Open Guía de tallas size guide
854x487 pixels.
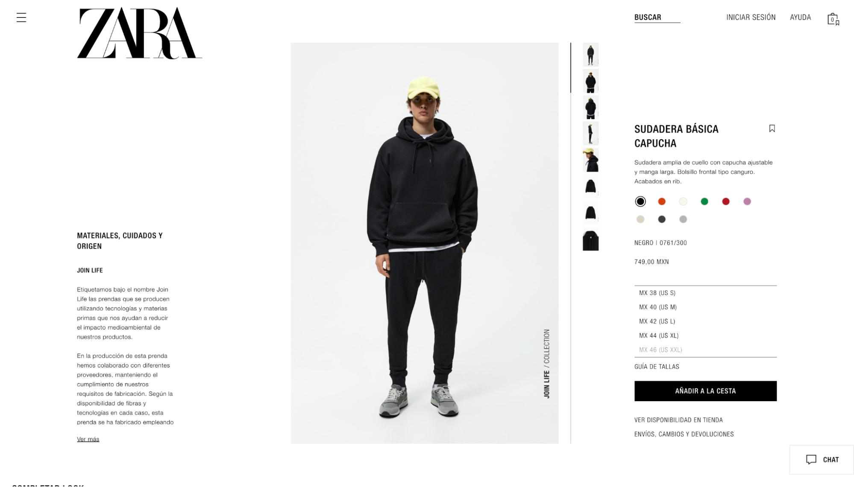point(657,367)
